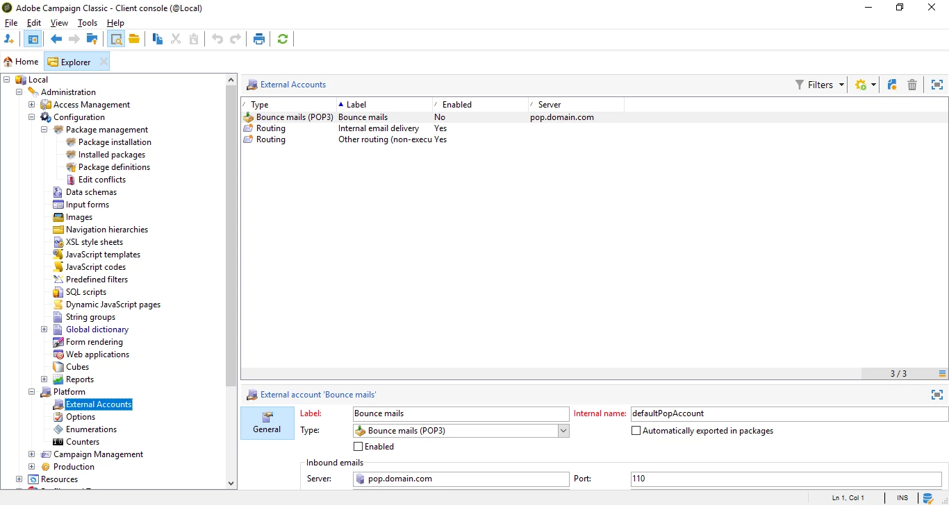Collapse the Package management node
The image size is (949, 505).
[x=44, y=130]
